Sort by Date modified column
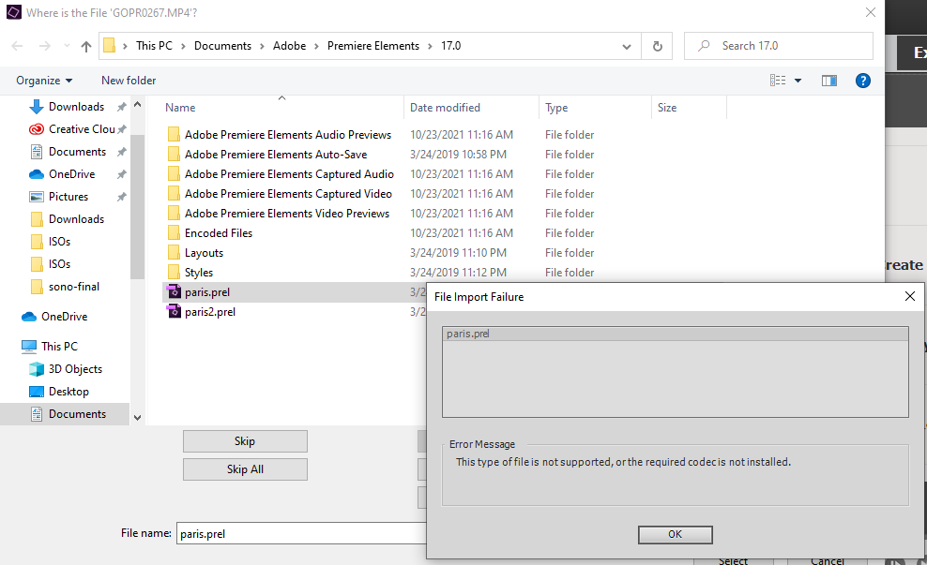The height and width of the screenshot is (565, 927). coord(446,108)
